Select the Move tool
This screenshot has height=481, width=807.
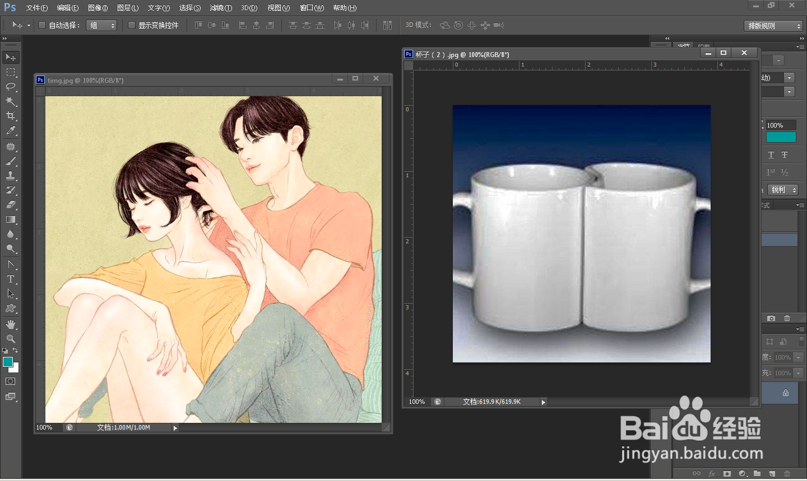click(x=11, y=58)
